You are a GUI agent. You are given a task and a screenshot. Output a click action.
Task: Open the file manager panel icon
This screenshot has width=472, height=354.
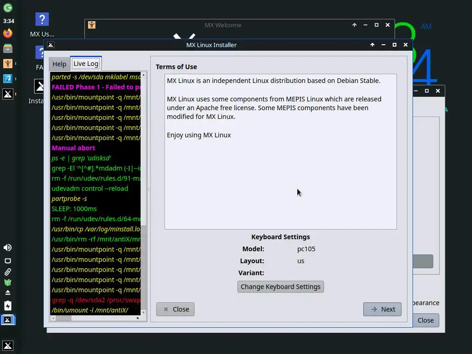(8, 48)
